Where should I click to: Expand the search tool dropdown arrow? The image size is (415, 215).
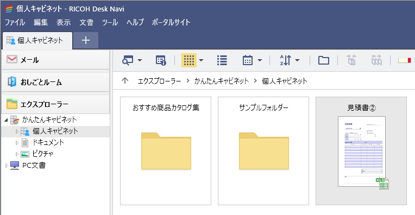tap(140, 60)
